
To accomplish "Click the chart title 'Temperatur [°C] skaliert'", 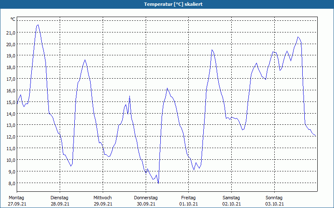I will pos(167,4).
